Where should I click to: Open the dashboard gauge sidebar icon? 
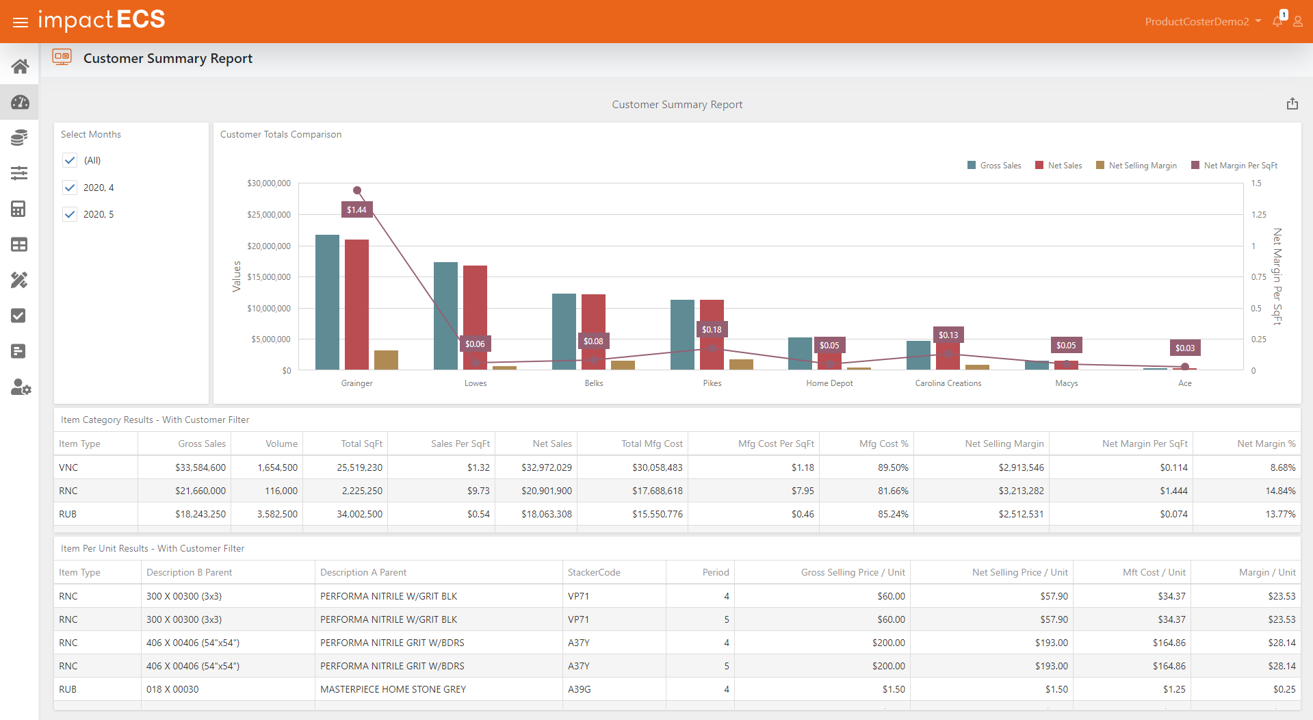pos(20,102)
